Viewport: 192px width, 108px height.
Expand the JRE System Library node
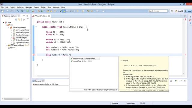point(6,45)
